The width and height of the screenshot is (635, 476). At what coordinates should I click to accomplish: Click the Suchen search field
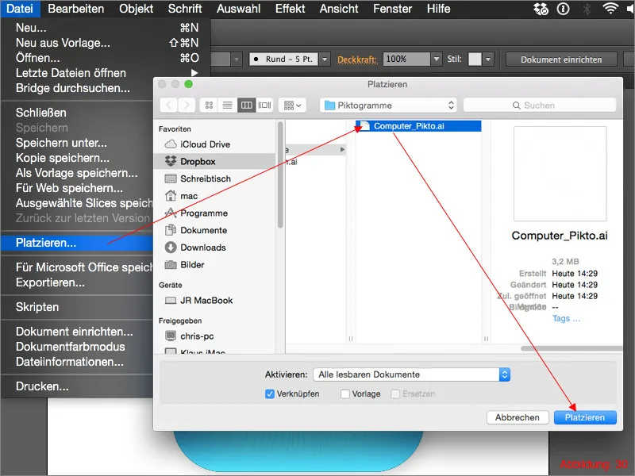540,106
